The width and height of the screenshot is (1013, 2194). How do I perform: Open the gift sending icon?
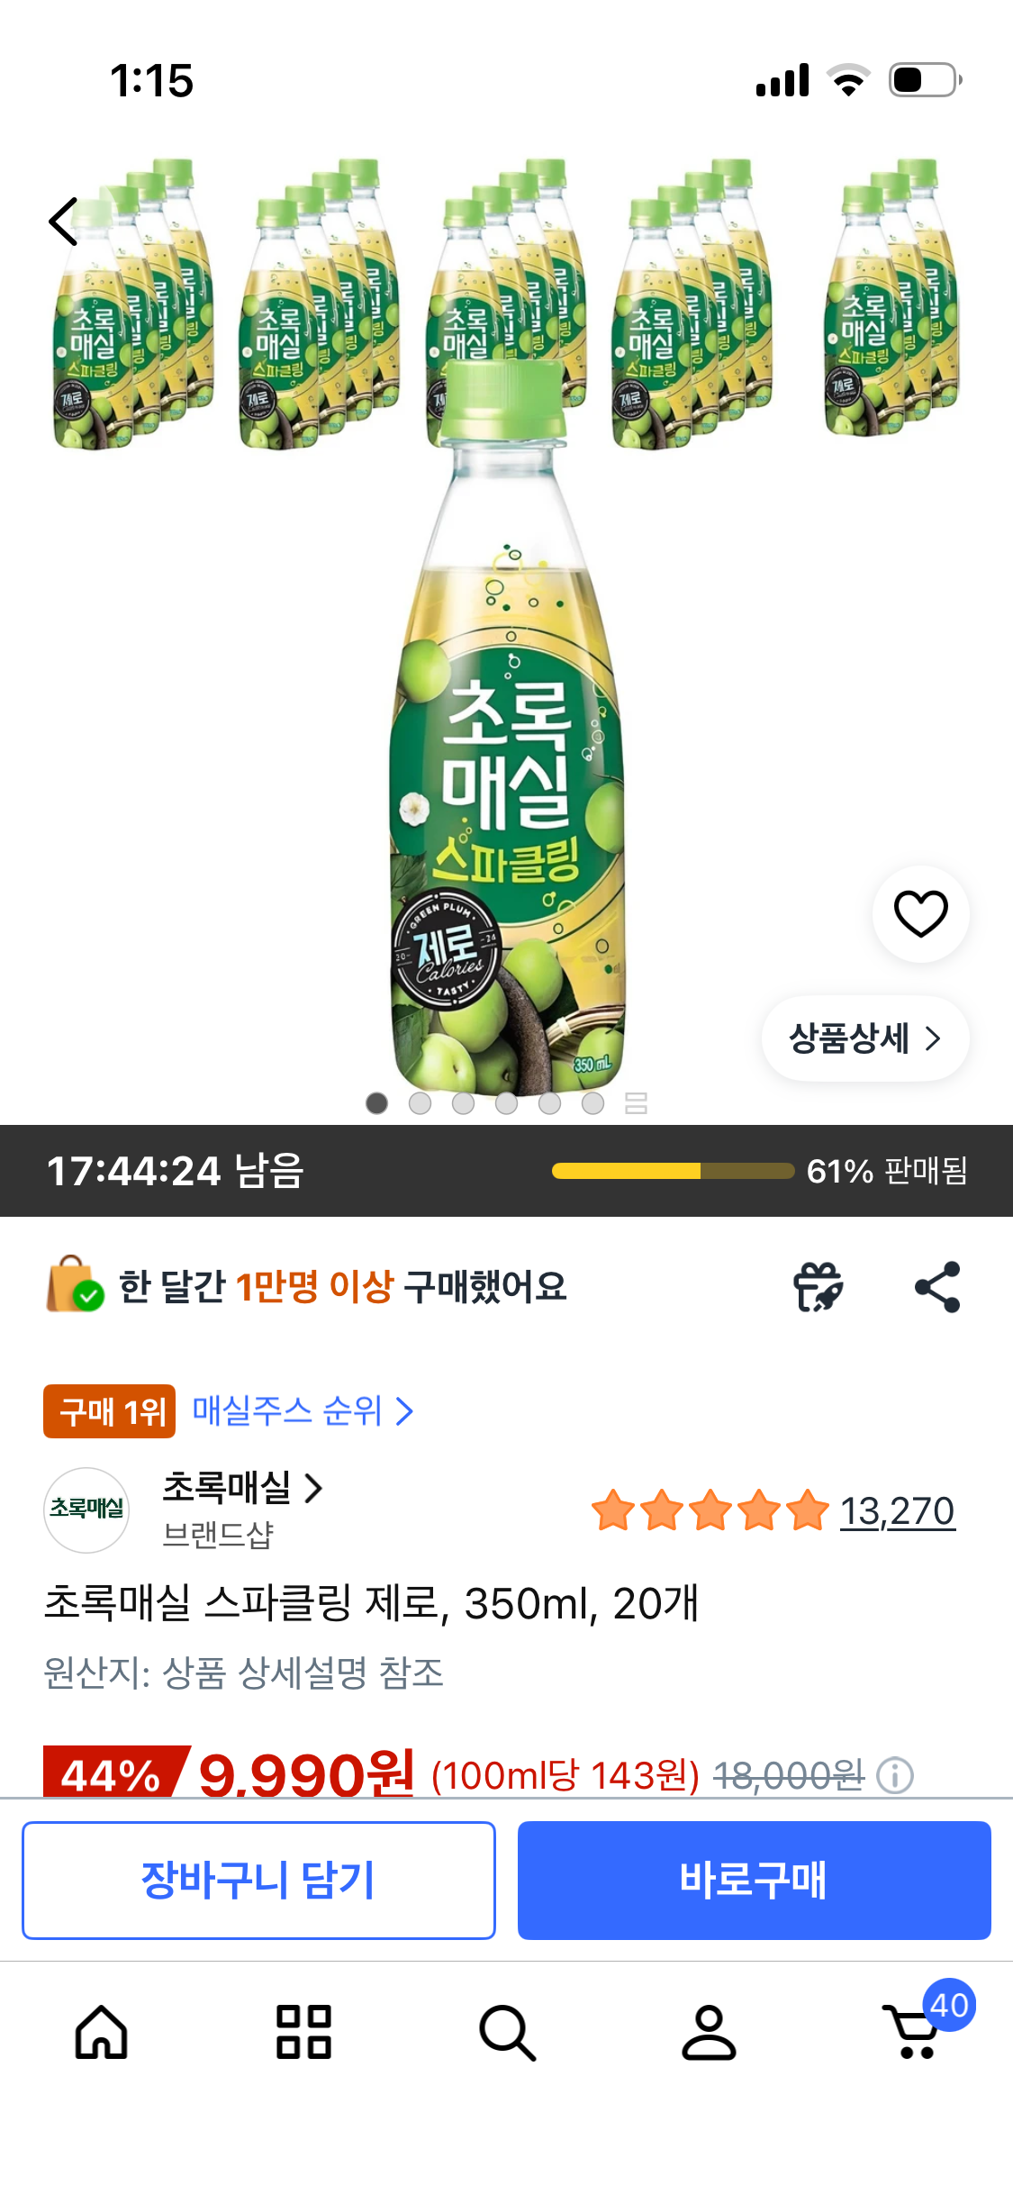818,1286
